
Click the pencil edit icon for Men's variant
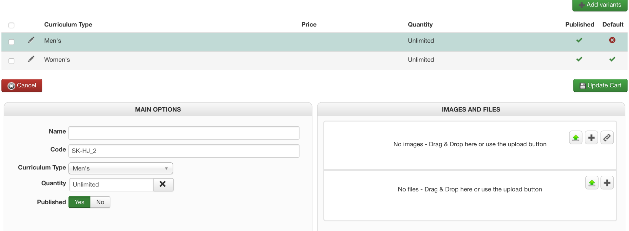click(x=31, y=40)
